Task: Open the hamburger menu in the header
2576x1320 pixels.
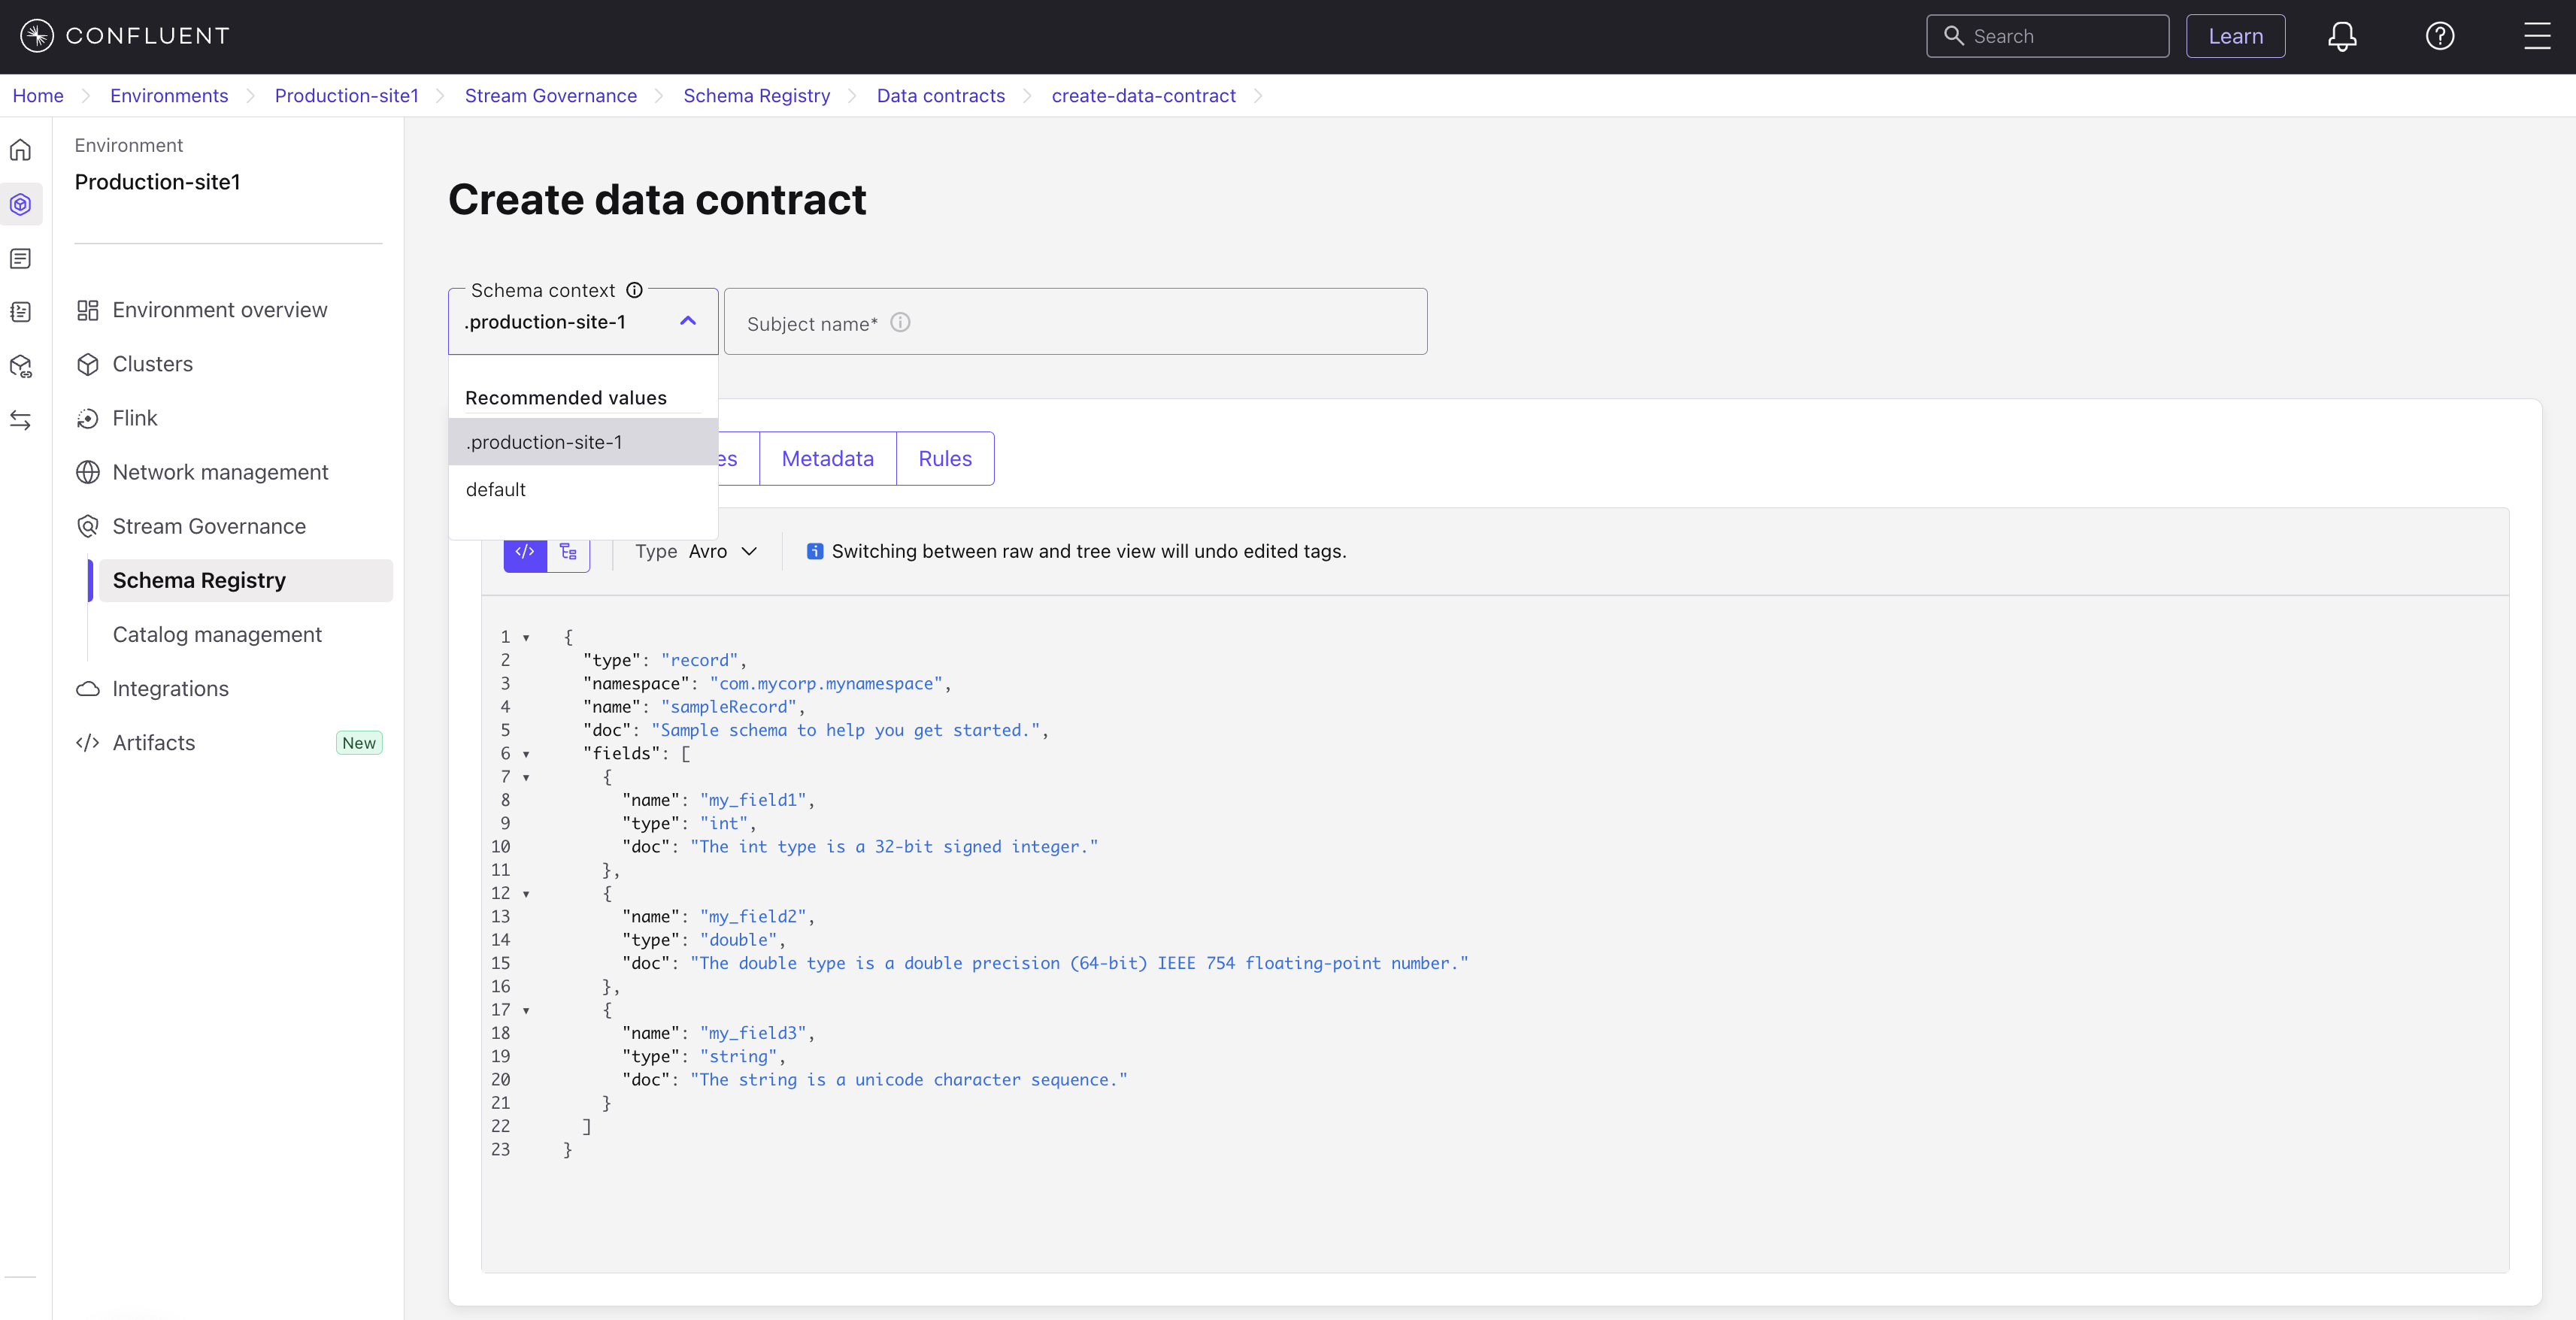Action: tap(2536, 36)
